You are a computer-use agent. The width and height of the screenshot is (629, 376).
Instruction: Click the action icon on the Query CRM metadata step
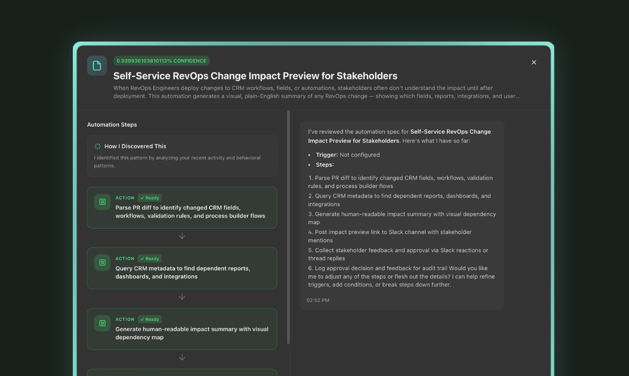(x=102, y=263)
